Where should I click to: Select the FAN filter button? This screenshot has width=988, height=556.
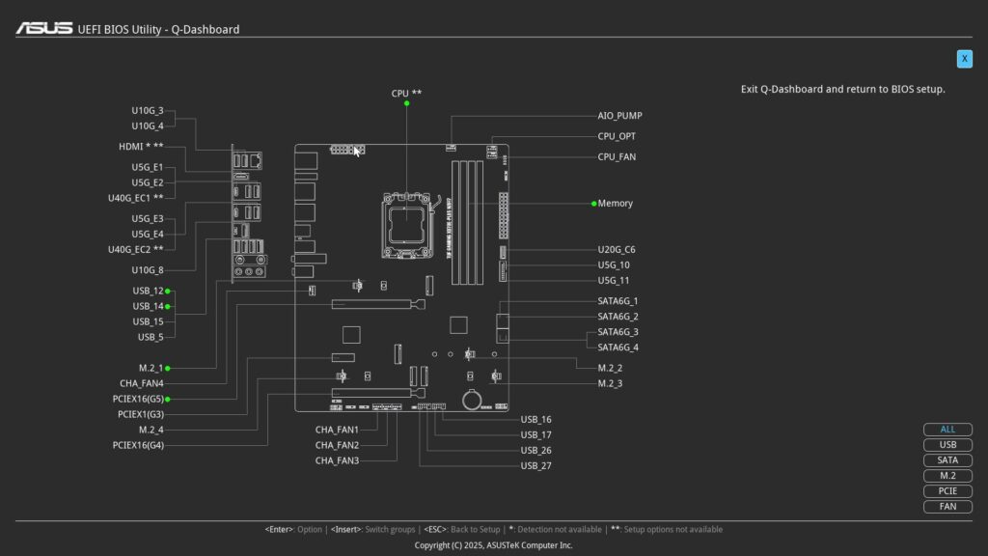point(947,507)
